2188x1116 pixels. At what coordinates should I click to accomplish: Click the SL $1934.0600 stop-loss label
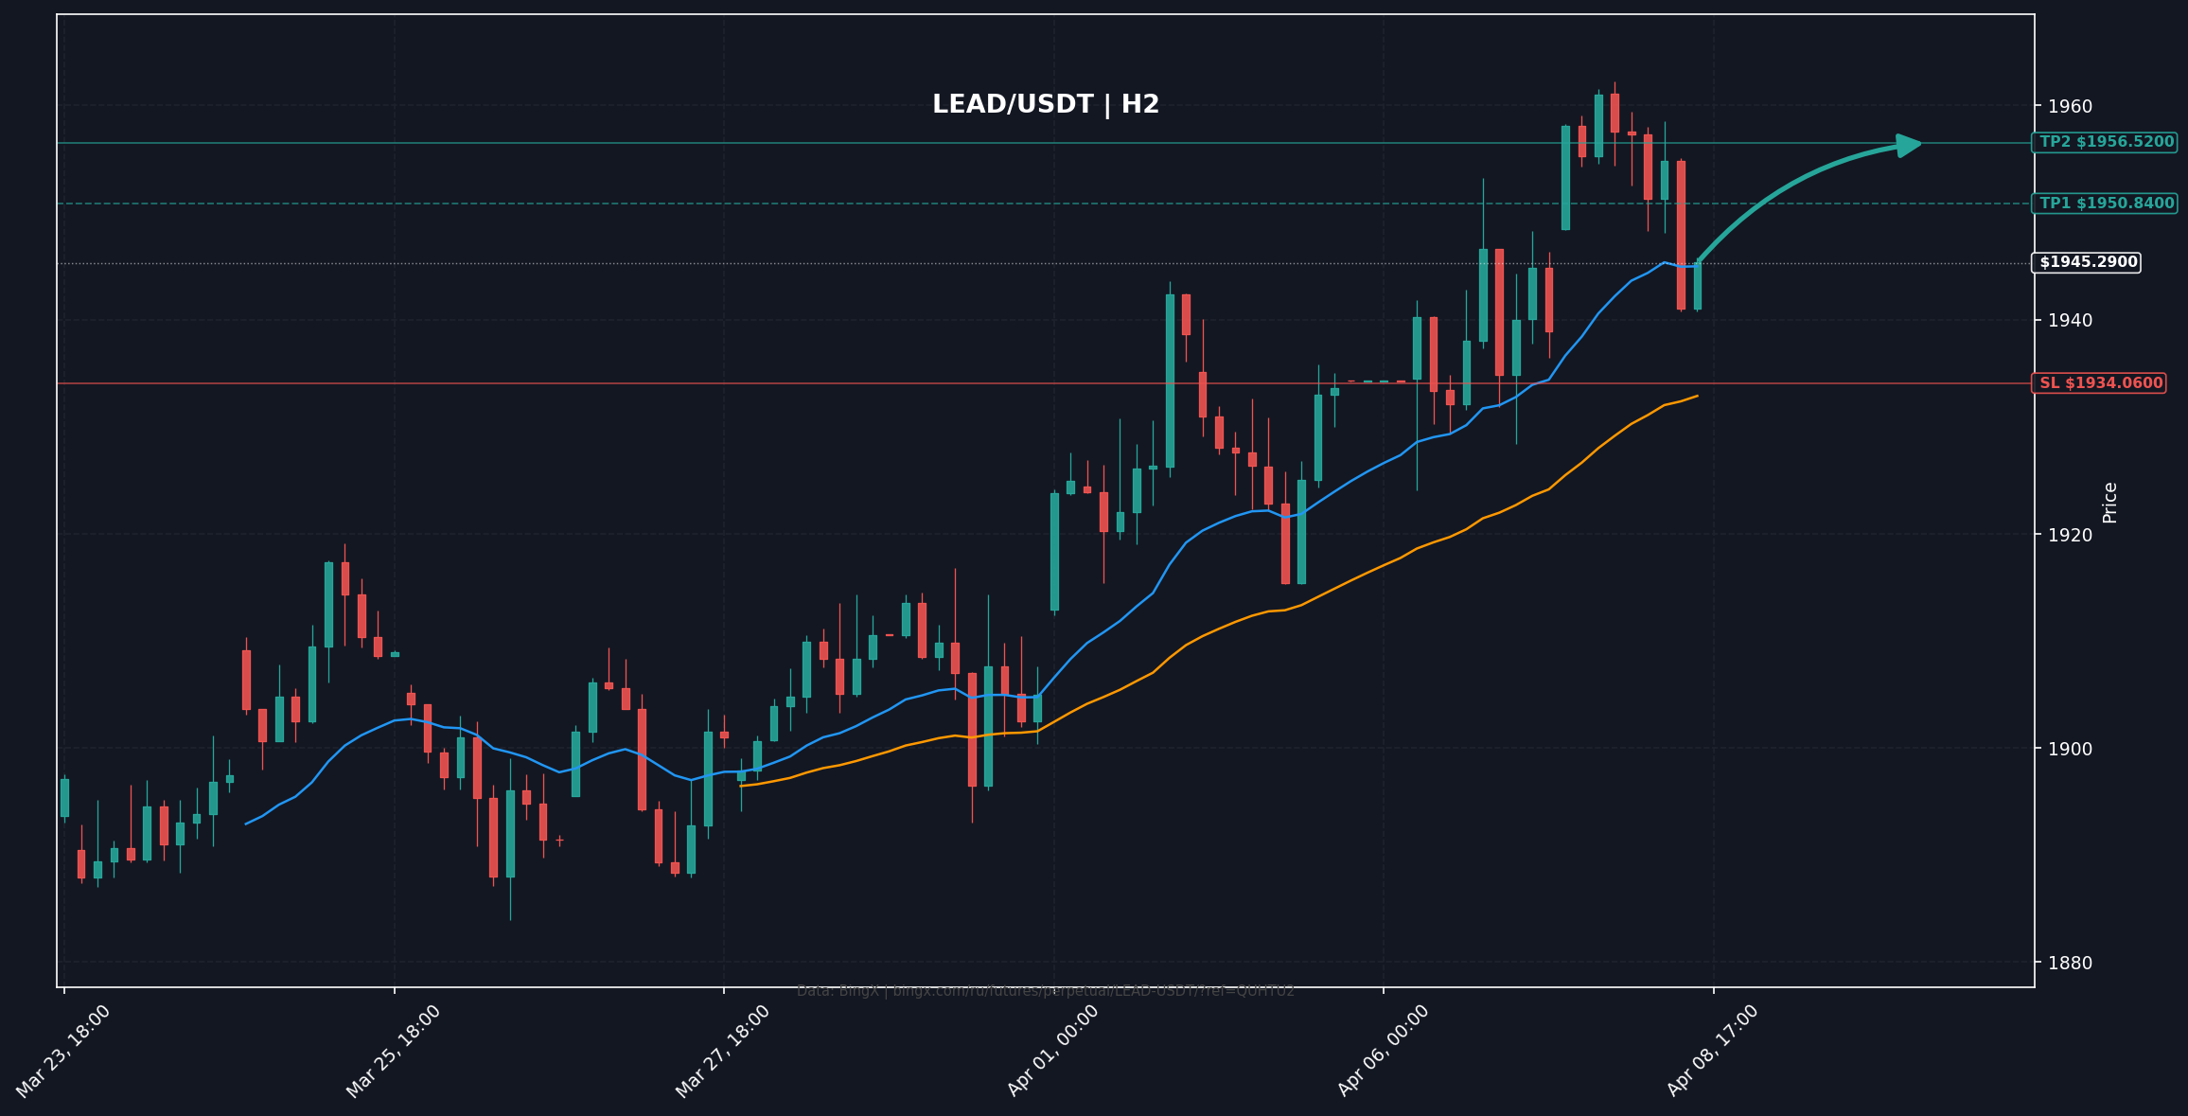click(x=2099, y=383)
